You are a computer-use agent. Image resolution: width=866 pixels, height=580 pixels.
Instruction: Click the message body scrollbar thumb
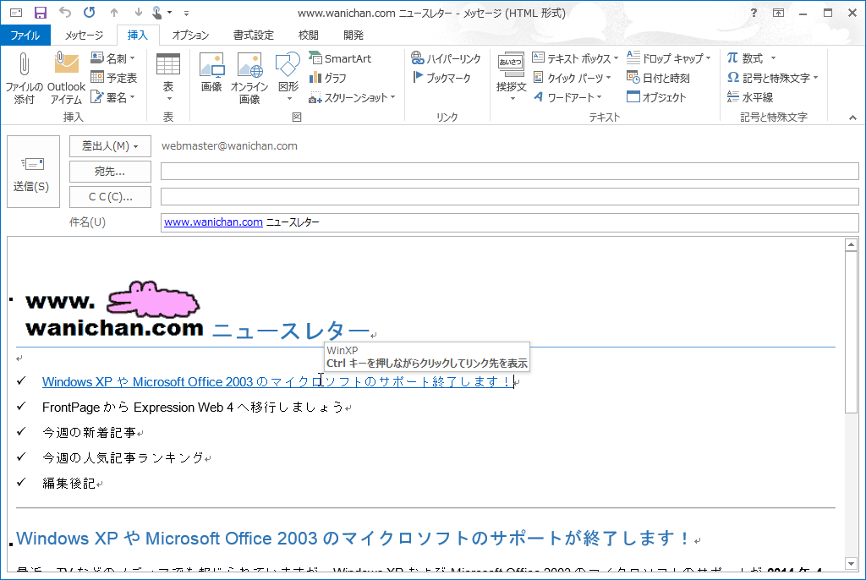pyautogui.click(x=851, y=332)
